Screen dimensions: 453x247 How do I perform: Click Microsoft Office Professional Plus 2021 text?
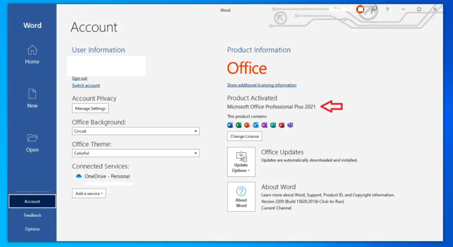click(x=271, y=107)
